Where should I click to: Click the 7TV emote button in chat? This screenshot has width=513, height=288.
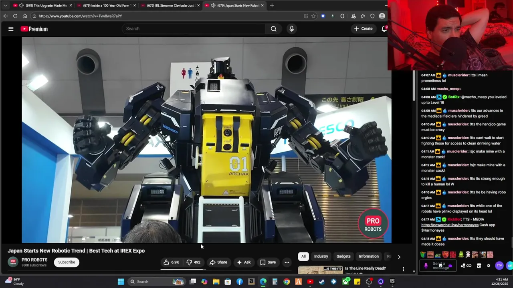point(499,266)
